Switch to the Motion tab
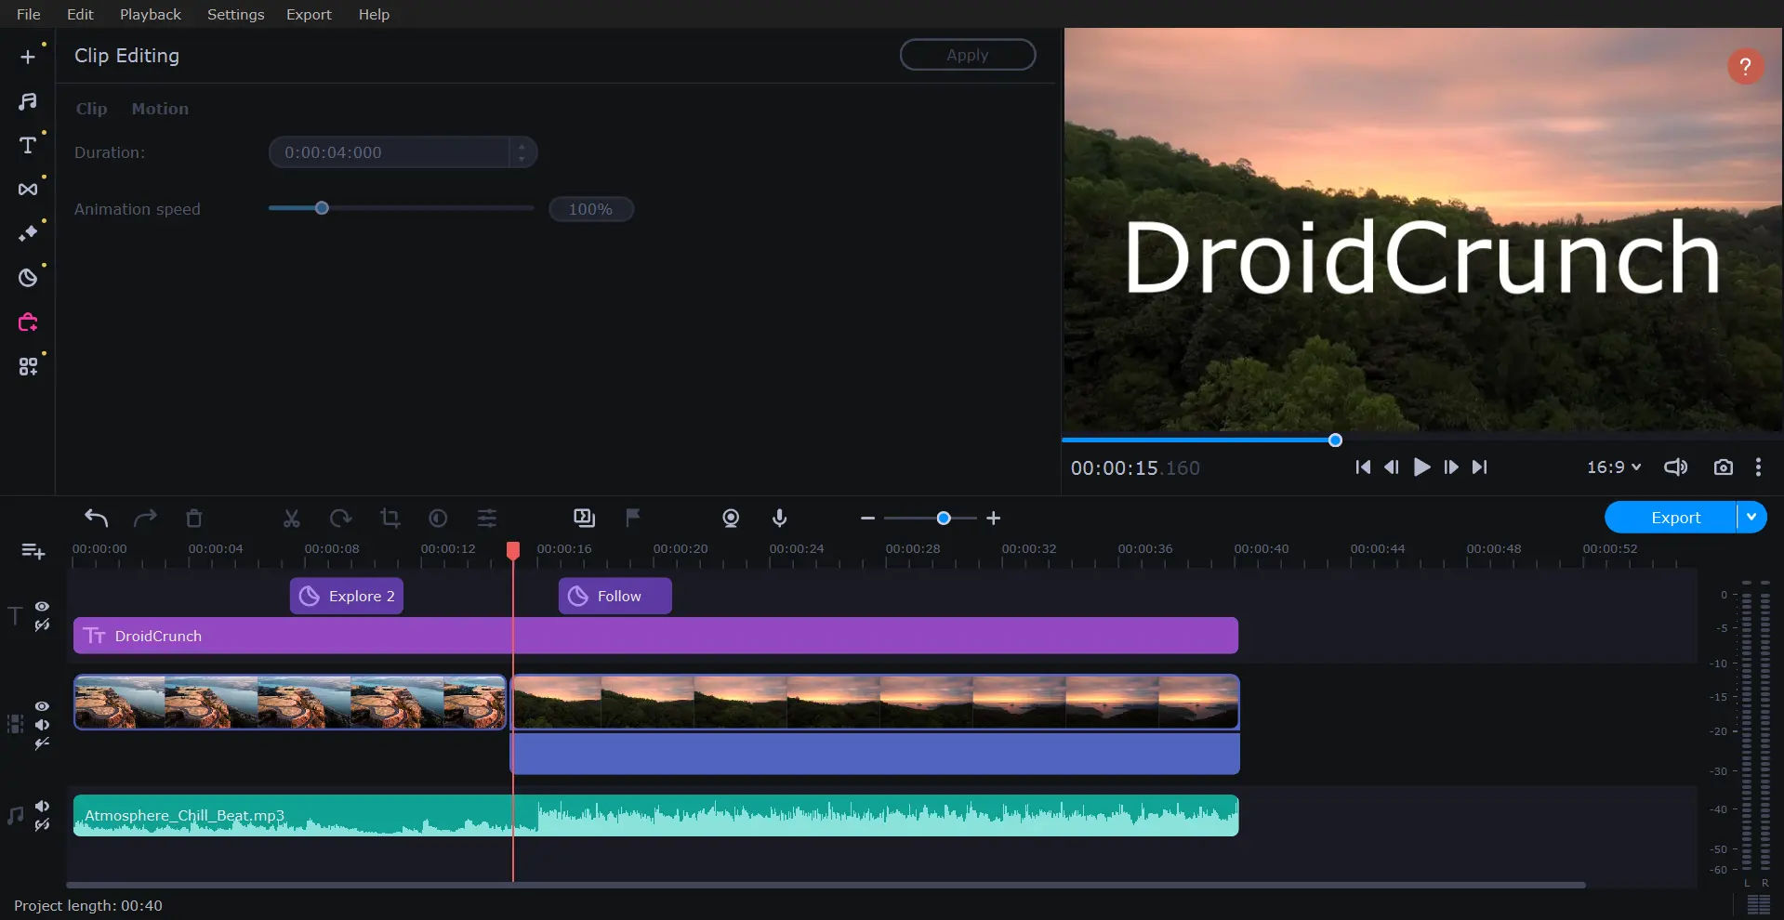This screenshot has width=1784, height=920. point(160,109)
